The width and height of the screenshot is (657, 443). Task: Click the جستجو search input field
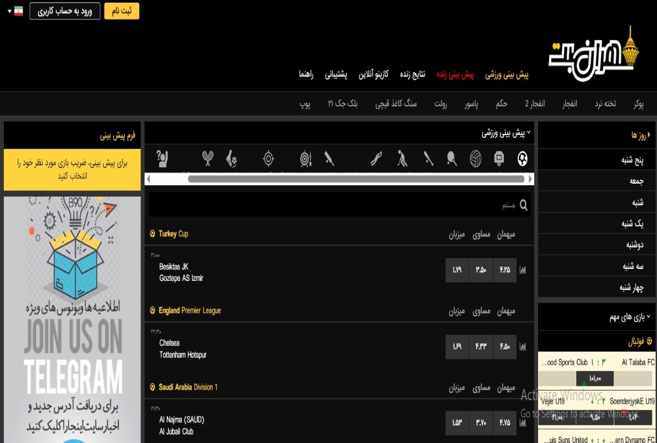pyautogui.click(x=340, y=205)
